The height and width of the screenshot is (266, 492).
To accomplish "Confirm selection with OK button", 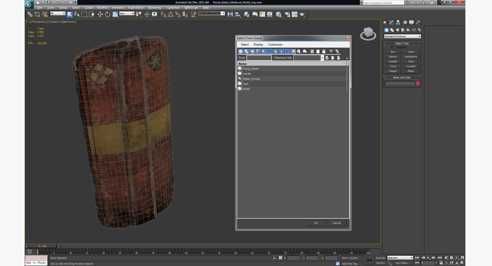I will 316,223.
